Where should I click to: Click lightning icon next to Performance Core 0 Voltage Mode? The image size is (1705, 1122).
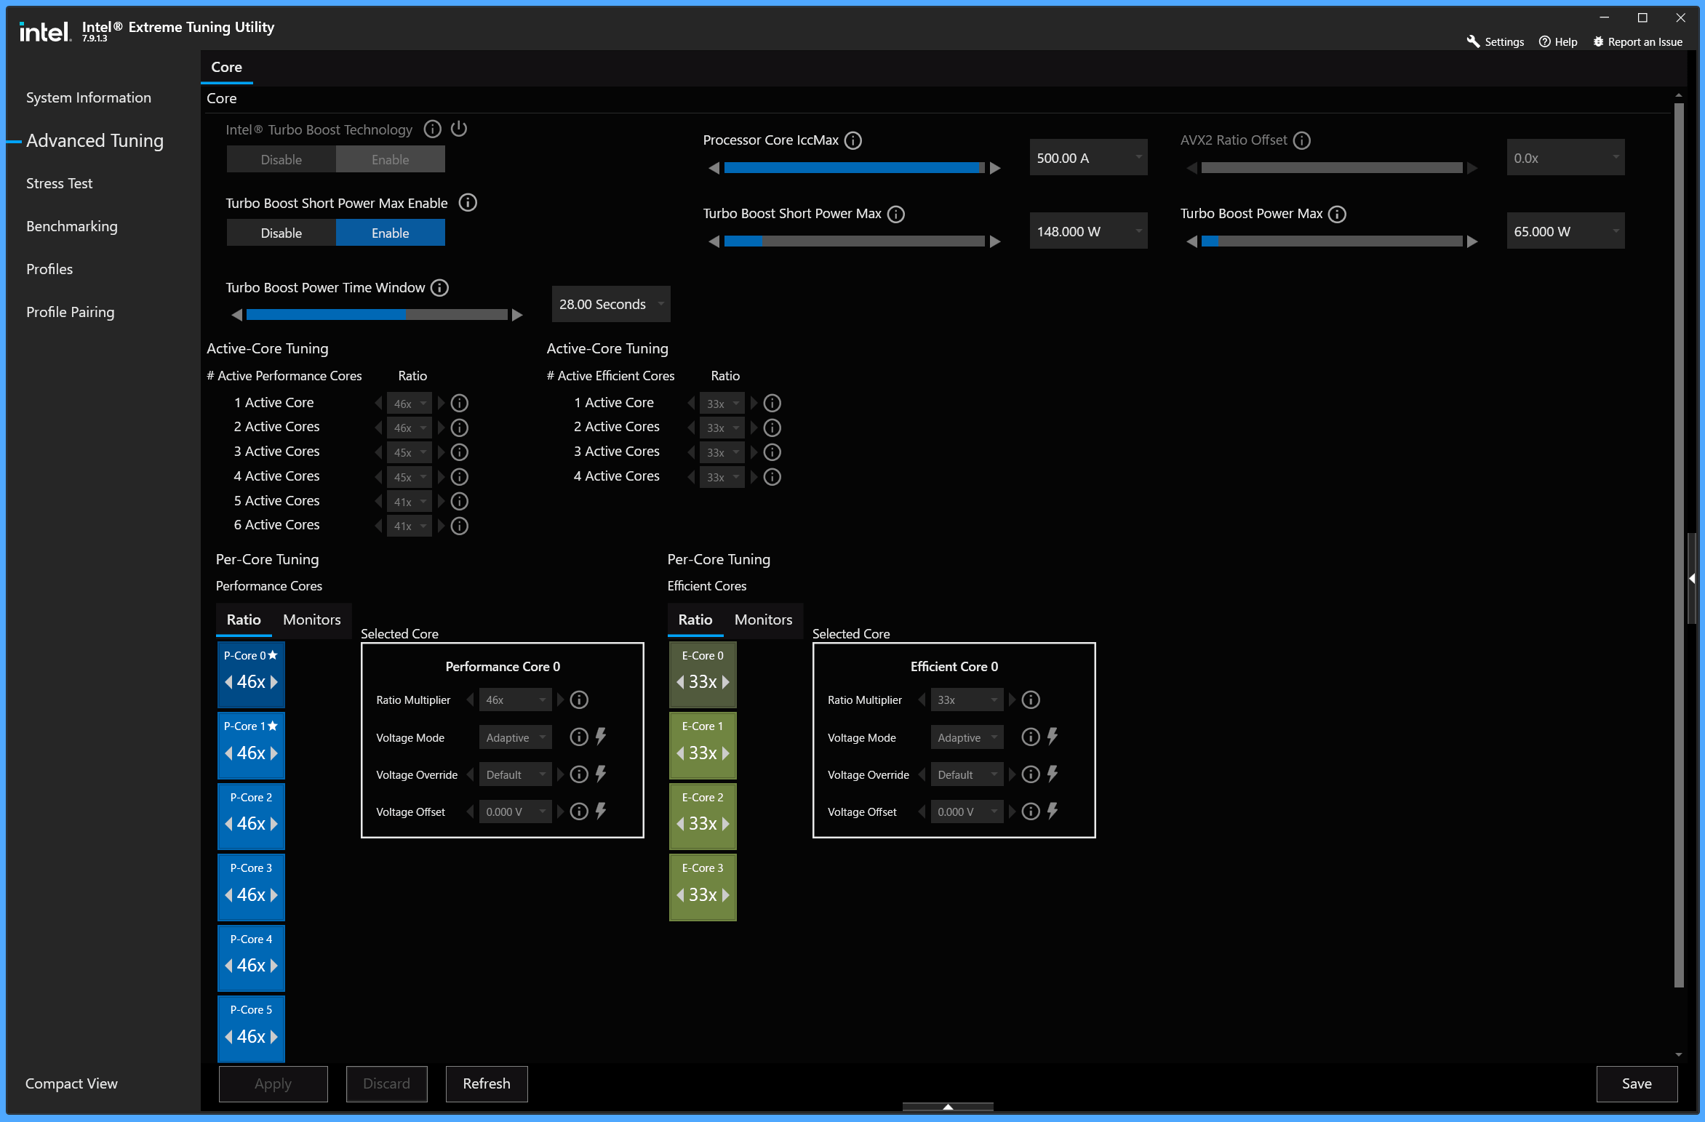click(x=601, y=737)
